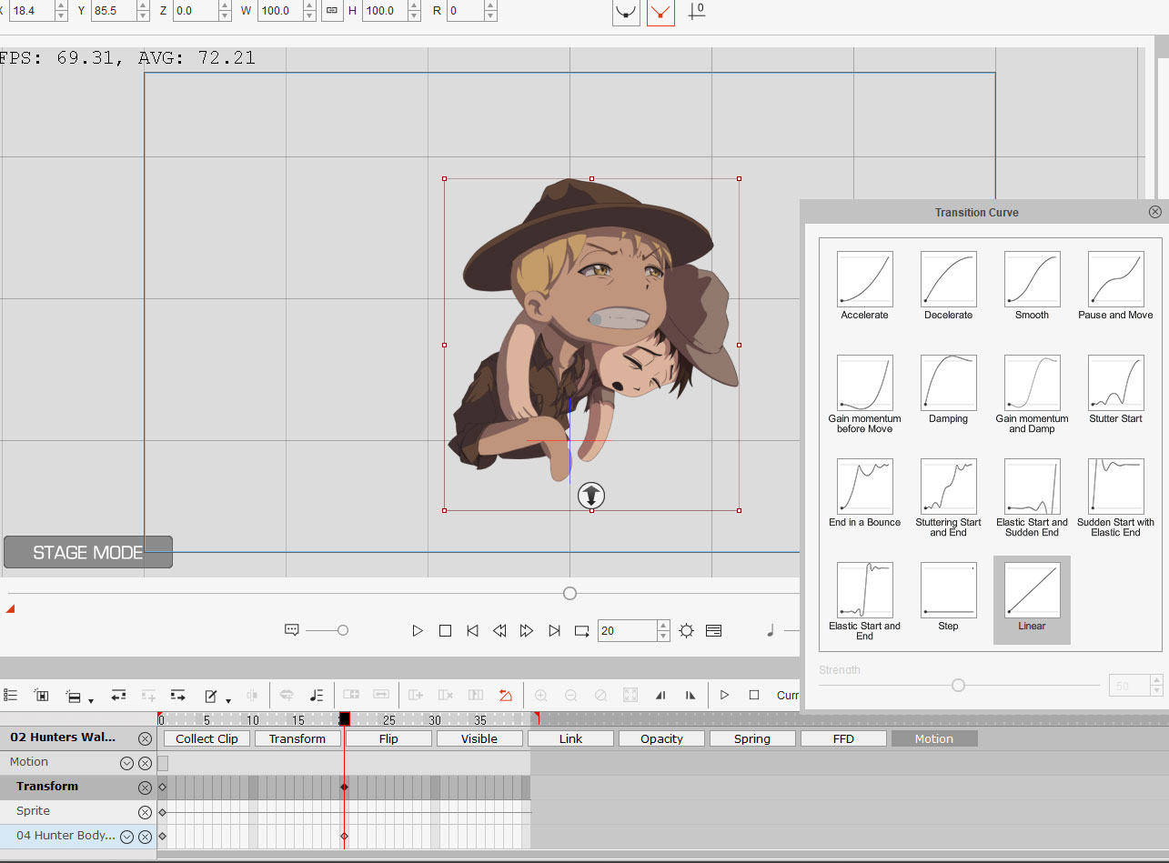
Task: Click the left-pointing flag marker icon in timeline toolbar
Action: pos(660,696)
